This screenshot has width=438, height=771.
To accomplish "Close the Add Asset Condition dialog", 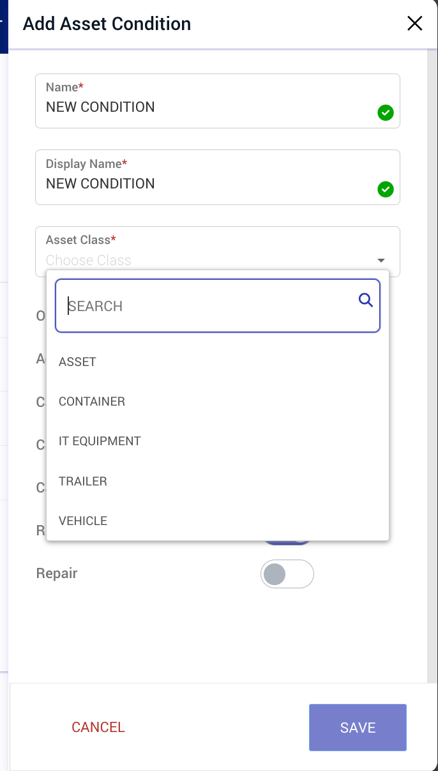I will (x=414, y=23).
